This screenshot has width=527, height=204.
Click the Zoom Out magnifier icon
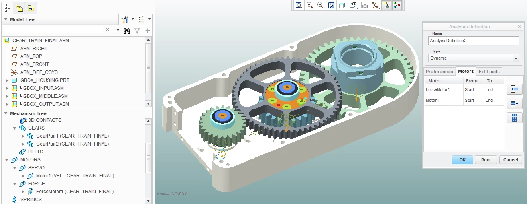[x=321, y=5]
